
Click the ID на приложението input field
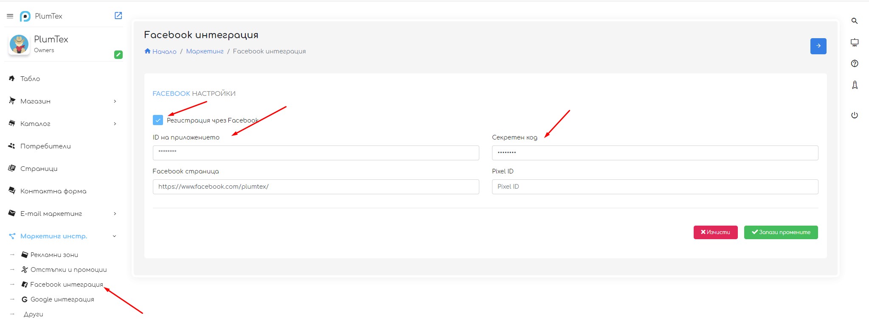tap(316, 153)
